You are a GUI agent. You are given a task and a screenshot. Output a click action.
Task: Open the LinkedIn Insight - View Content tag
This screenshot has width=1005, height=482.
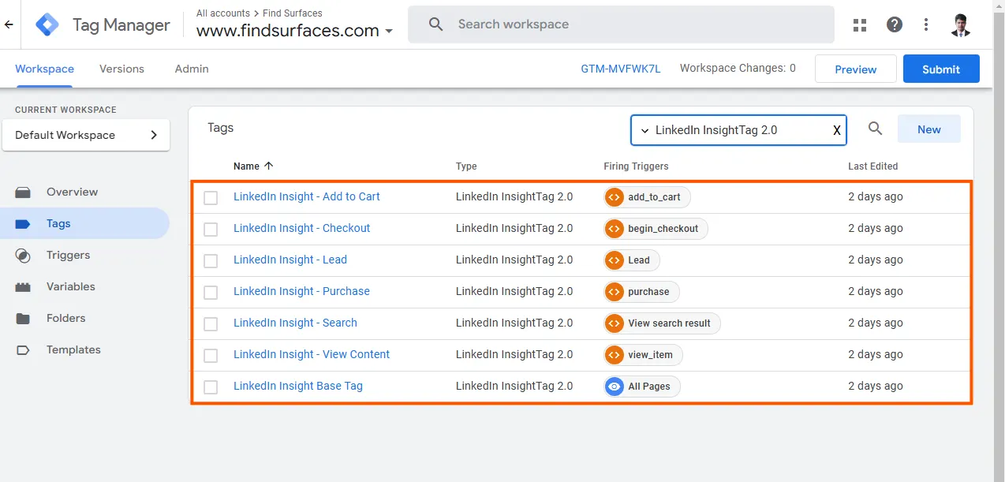pos(312,354)
